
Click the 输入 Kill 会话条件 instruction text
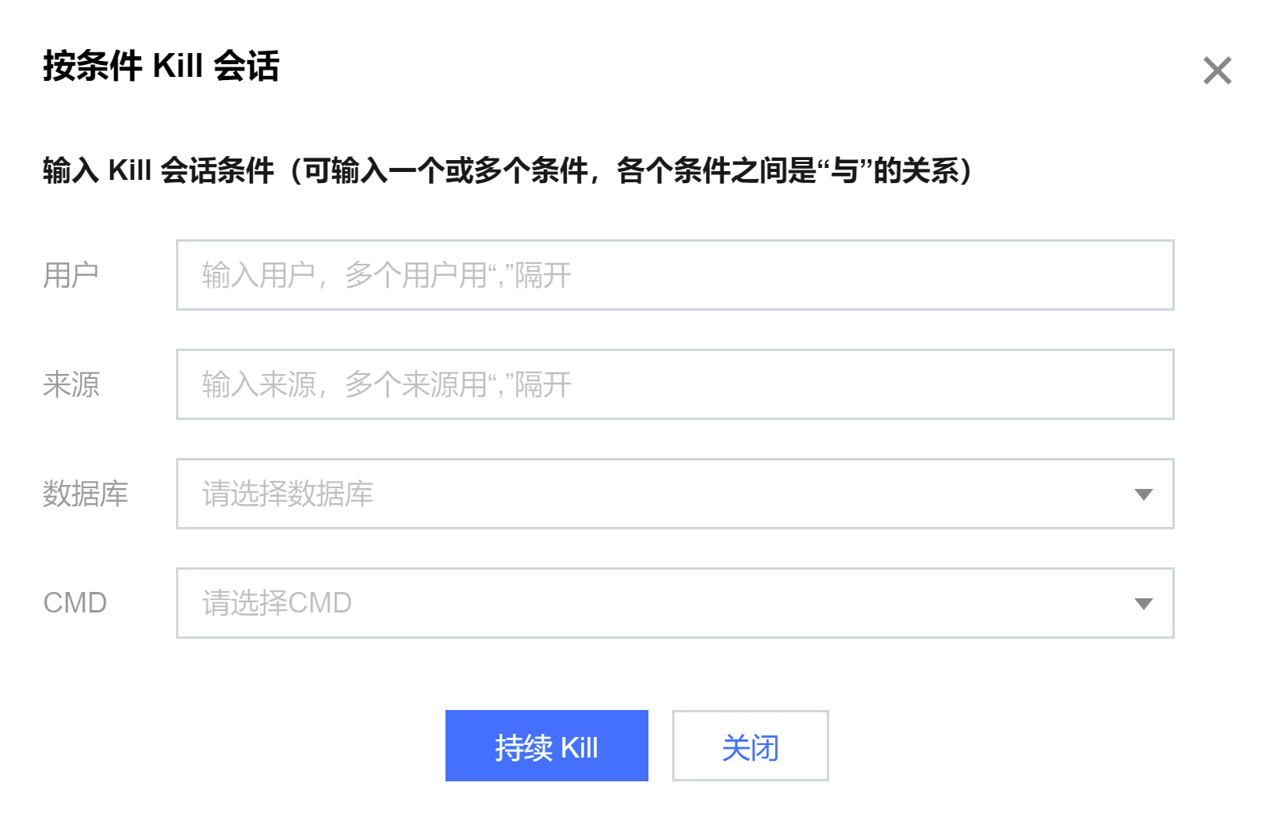tap(507, 170)
